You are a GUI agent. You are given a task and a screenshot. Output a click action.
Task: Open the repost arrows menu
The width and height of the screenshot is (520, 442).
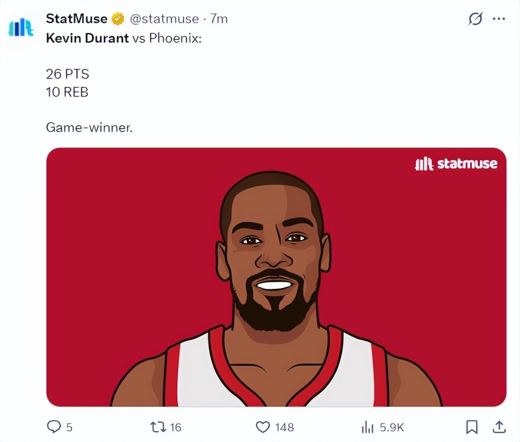[x=158, y=427]
